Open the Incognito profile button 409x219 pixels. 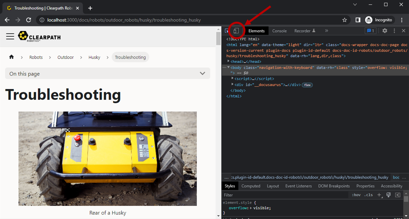point(379,20)
